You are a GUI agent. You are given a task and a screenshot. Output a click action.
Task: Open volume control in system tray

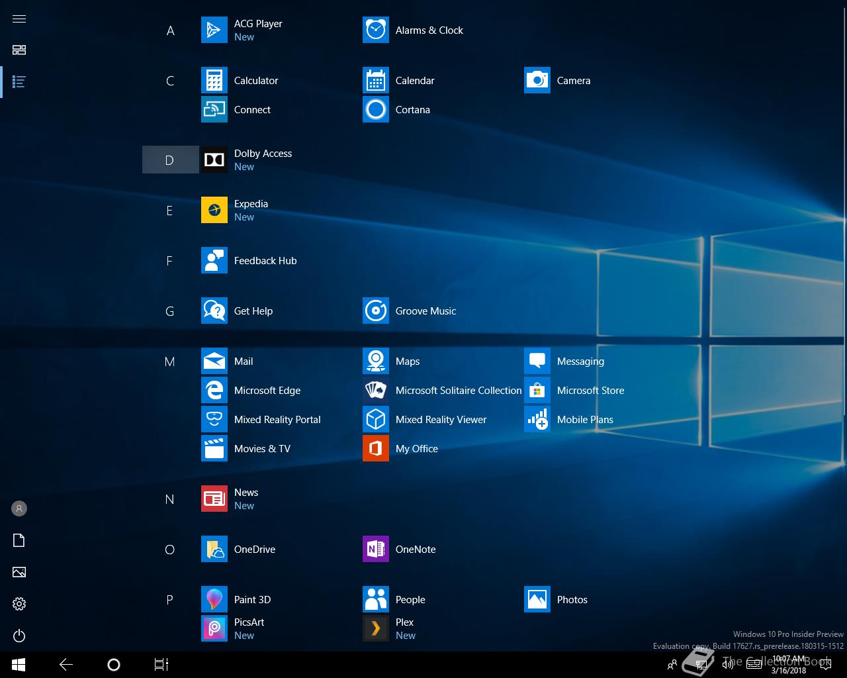pyautogui.click(x=728, y=665)
